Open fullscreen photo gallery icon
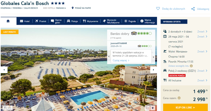The height and width of the screenshot is (111, 211). pyautogui.click(x=147, y=108)
